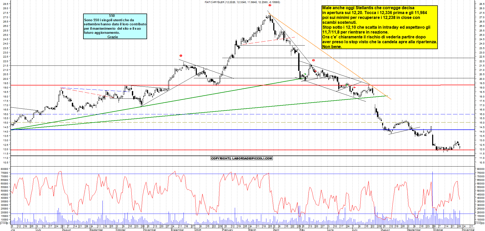
Task: Click the full 'June' month label
Action: pos(331,230)
